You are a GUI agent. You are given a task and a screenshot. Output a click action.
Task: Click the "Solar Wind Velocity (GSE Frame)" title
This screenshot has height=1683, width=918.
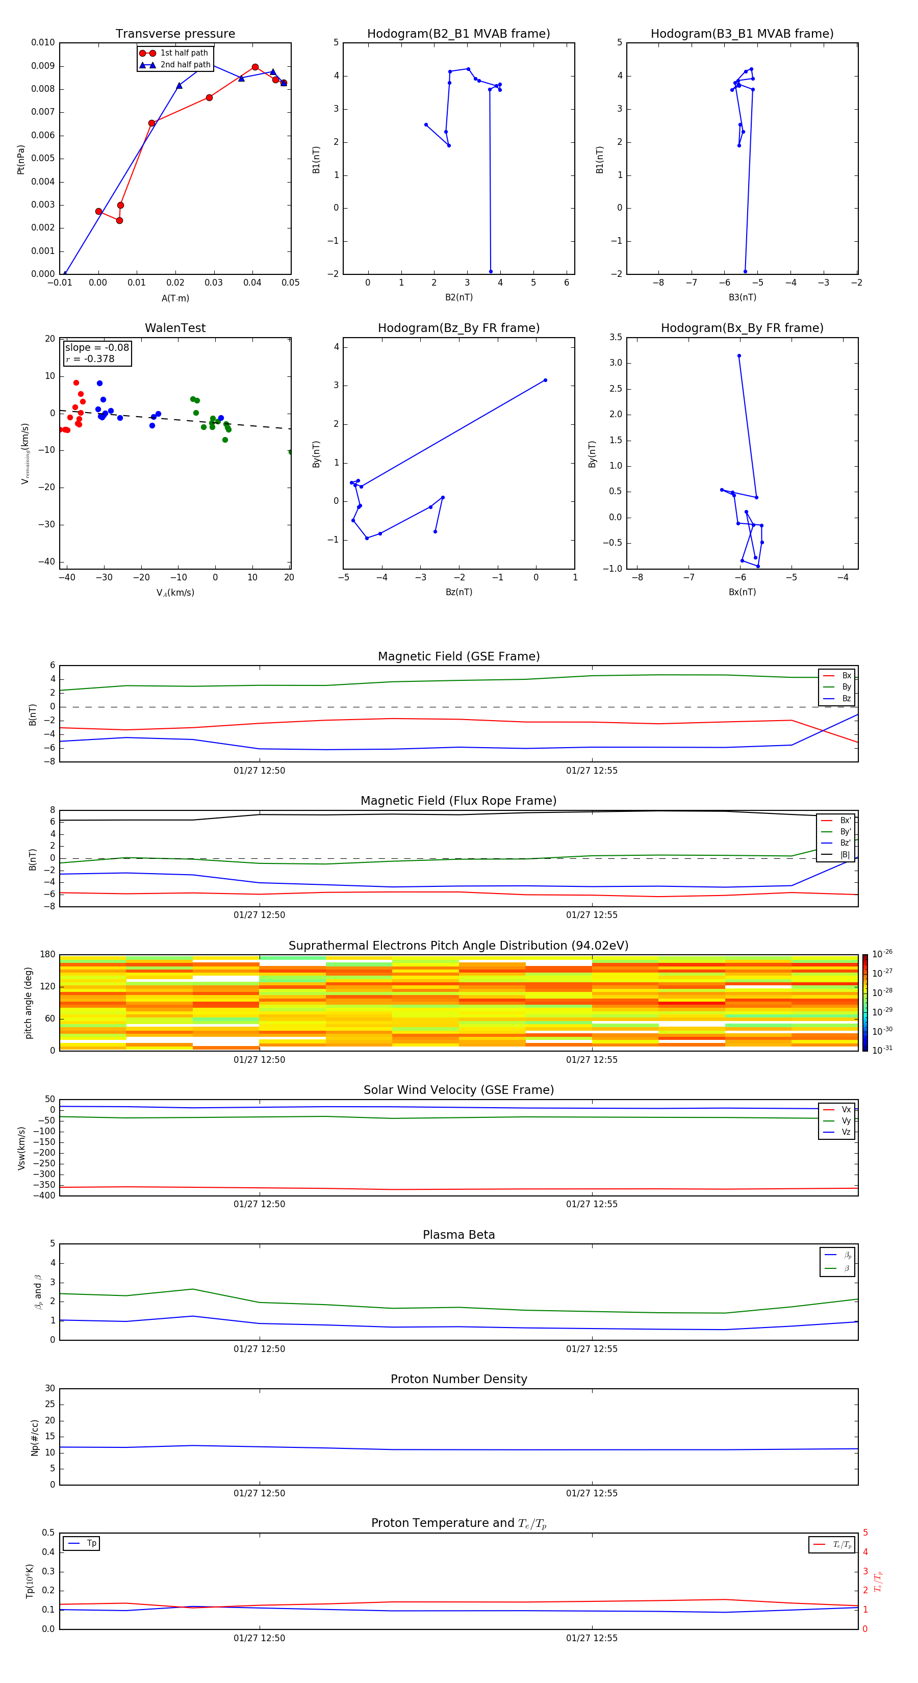point(458,1090)
